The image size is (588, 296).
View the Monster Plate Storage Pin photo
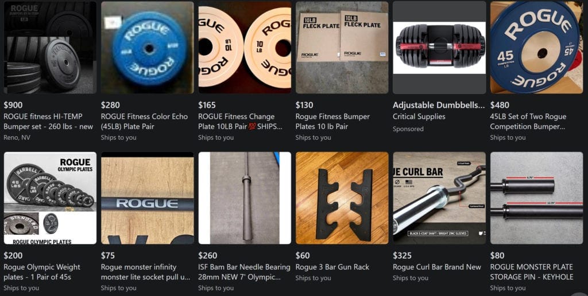click(536, 198)
